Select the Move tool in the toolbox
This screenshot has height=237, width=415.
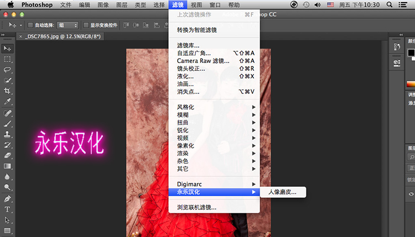click(x=8, y=49)
